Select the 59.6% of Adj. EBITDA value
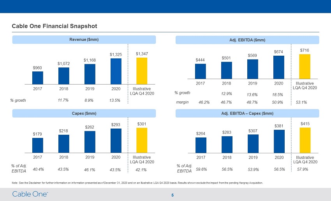331x201 pixels. tap(201, 169)
